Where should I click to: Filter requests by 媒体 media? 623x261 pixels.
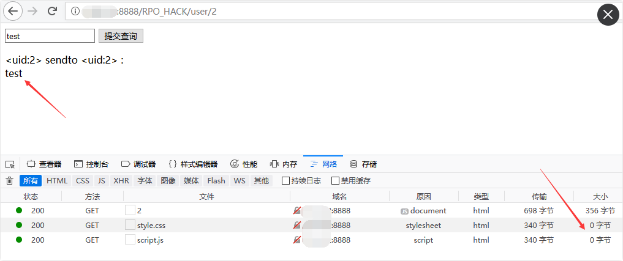(x=191, y=181)
